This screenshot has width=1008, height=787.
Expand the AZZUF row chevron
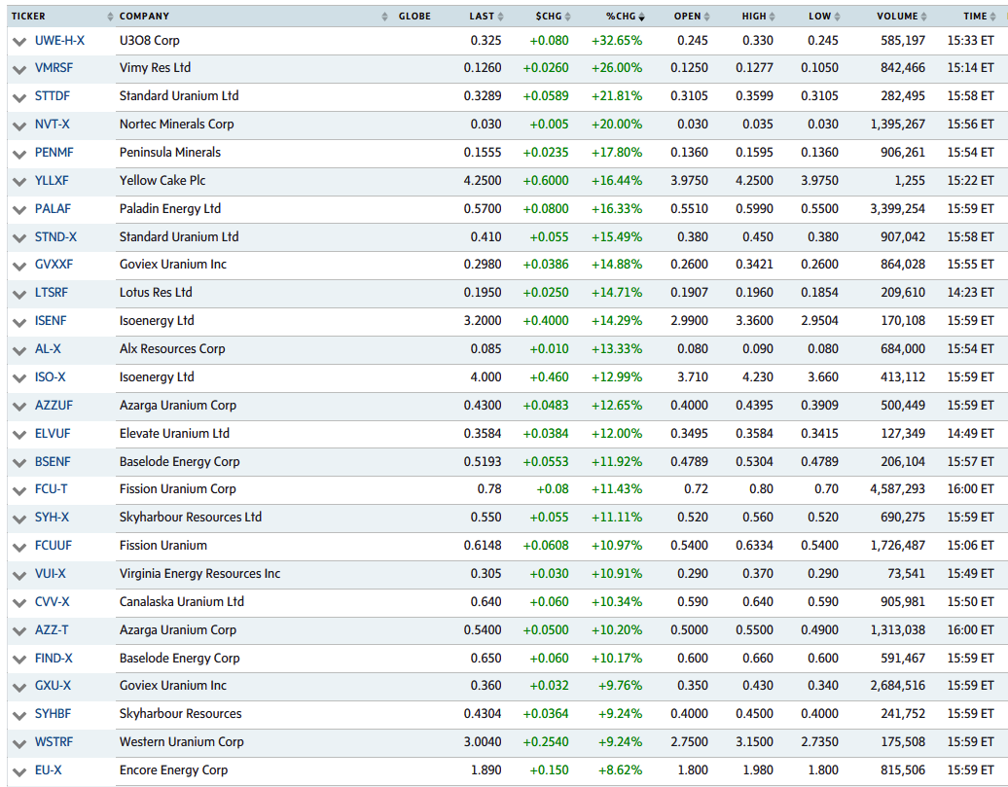[19, 408]
